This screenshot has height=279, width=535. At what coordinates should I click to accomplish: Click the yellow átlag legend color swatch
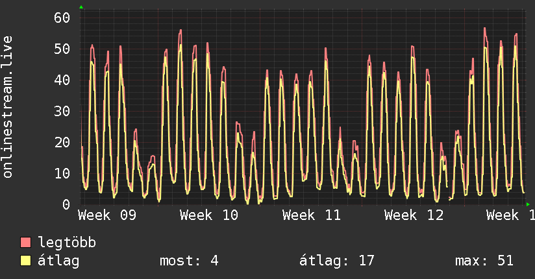(x=25, y=260)
